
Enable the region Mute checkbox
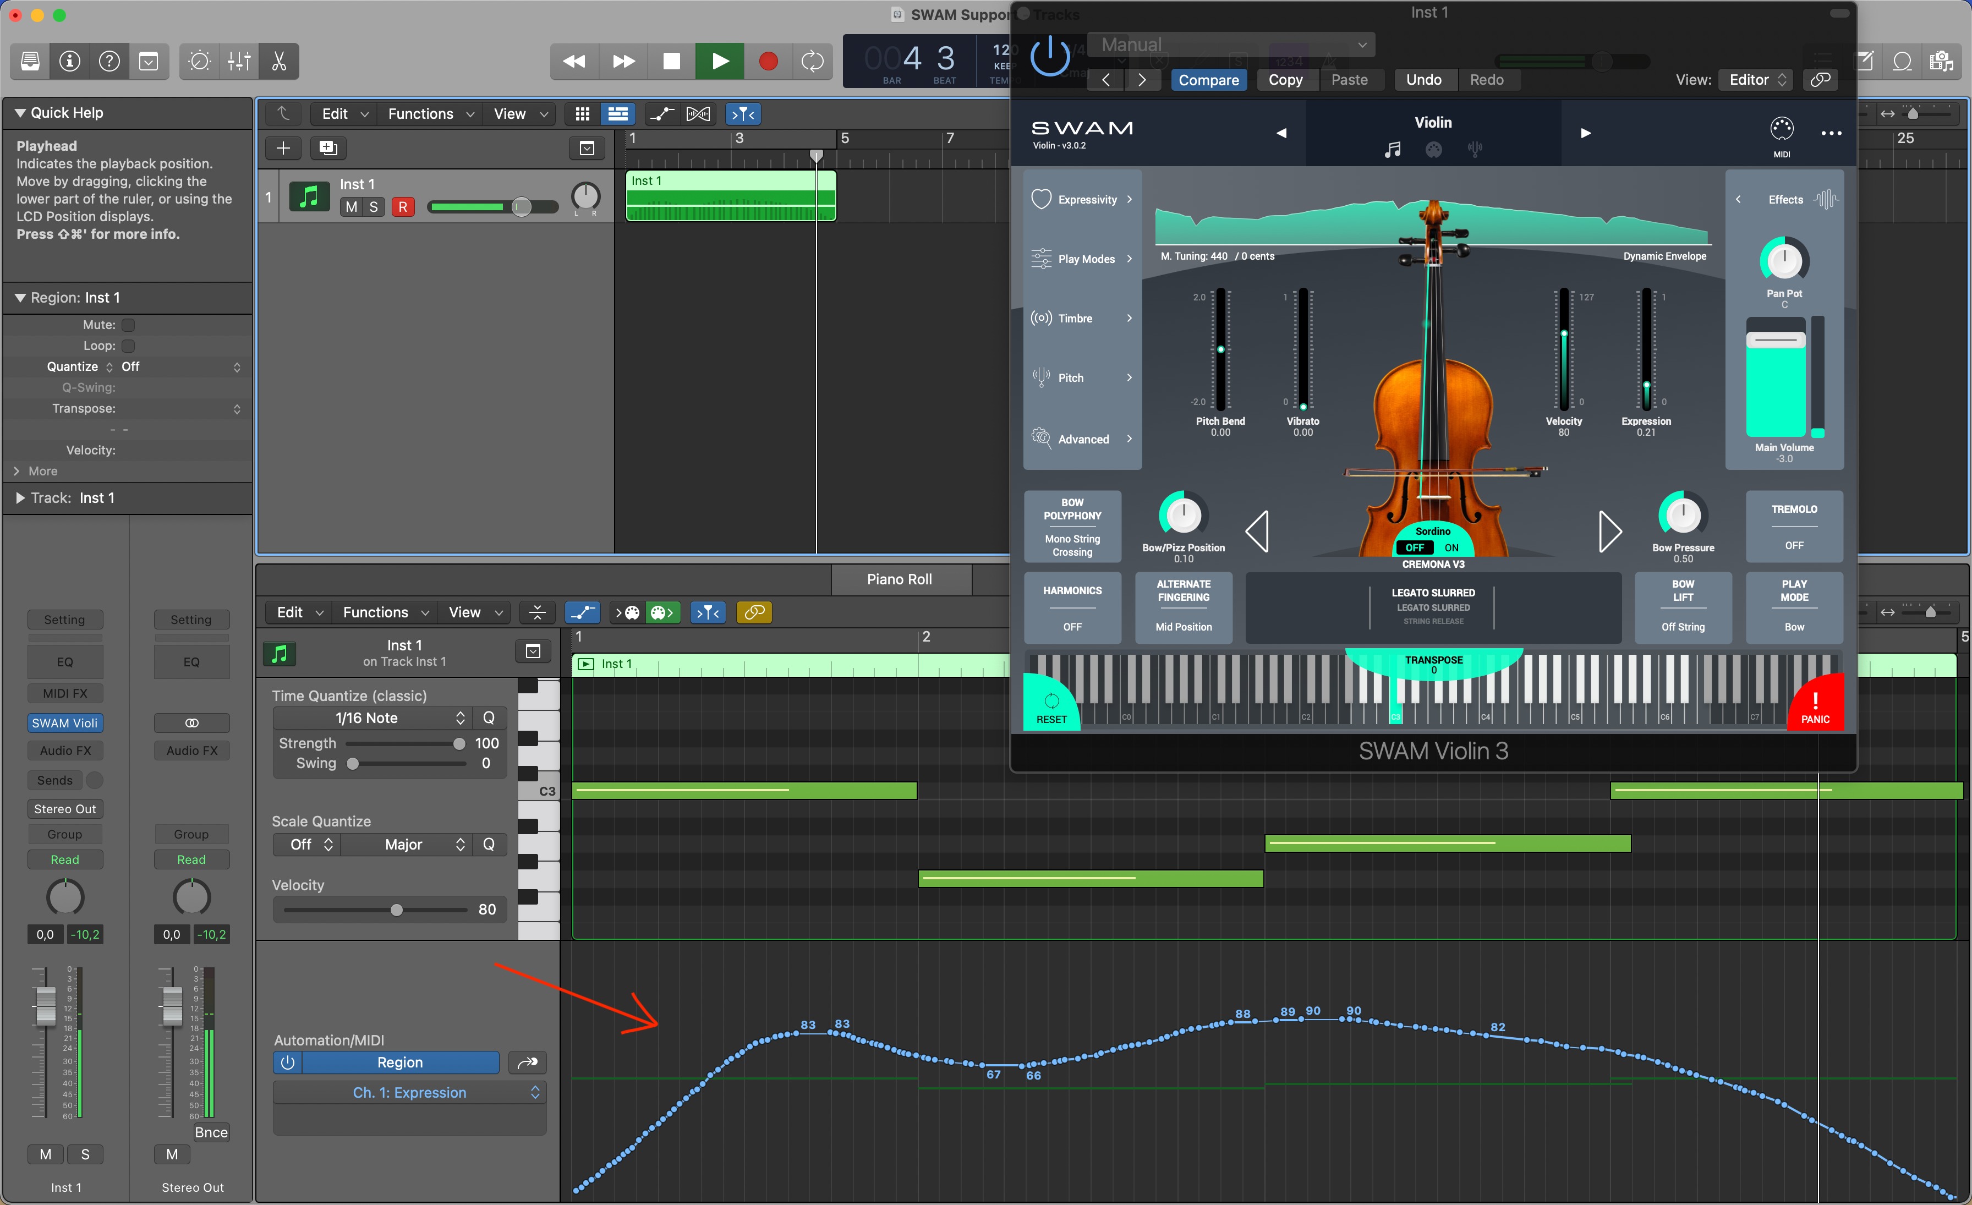click(x=128, y=325)
